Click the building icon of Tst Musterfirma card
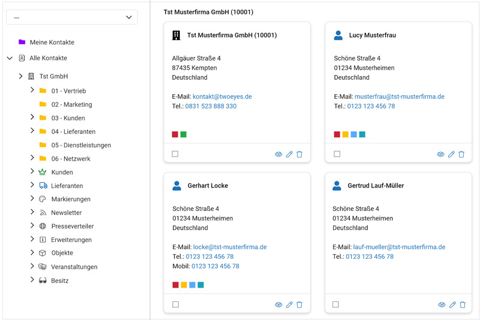Image resolution: width=480 pixels, height=320 pixels. 176,35
